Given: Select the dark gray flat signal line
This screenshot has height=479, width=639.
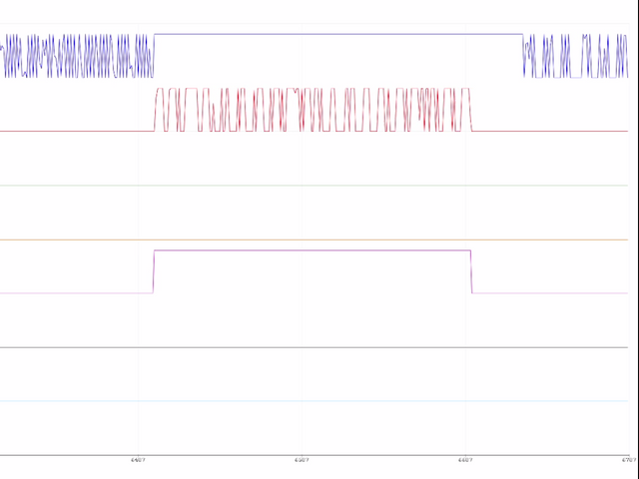Looking at the screenshot, I should pos(319,347).
